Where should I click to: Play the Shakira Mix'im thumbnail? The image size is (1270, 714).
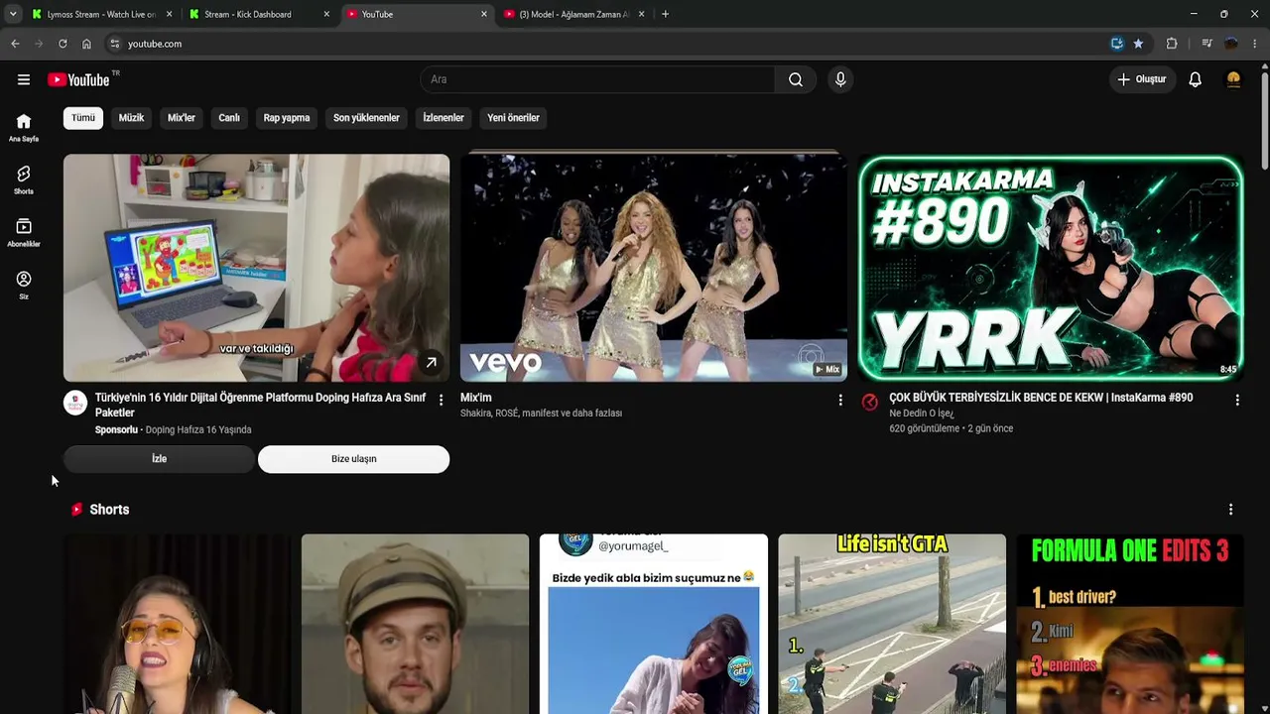[x=654, y=267]
